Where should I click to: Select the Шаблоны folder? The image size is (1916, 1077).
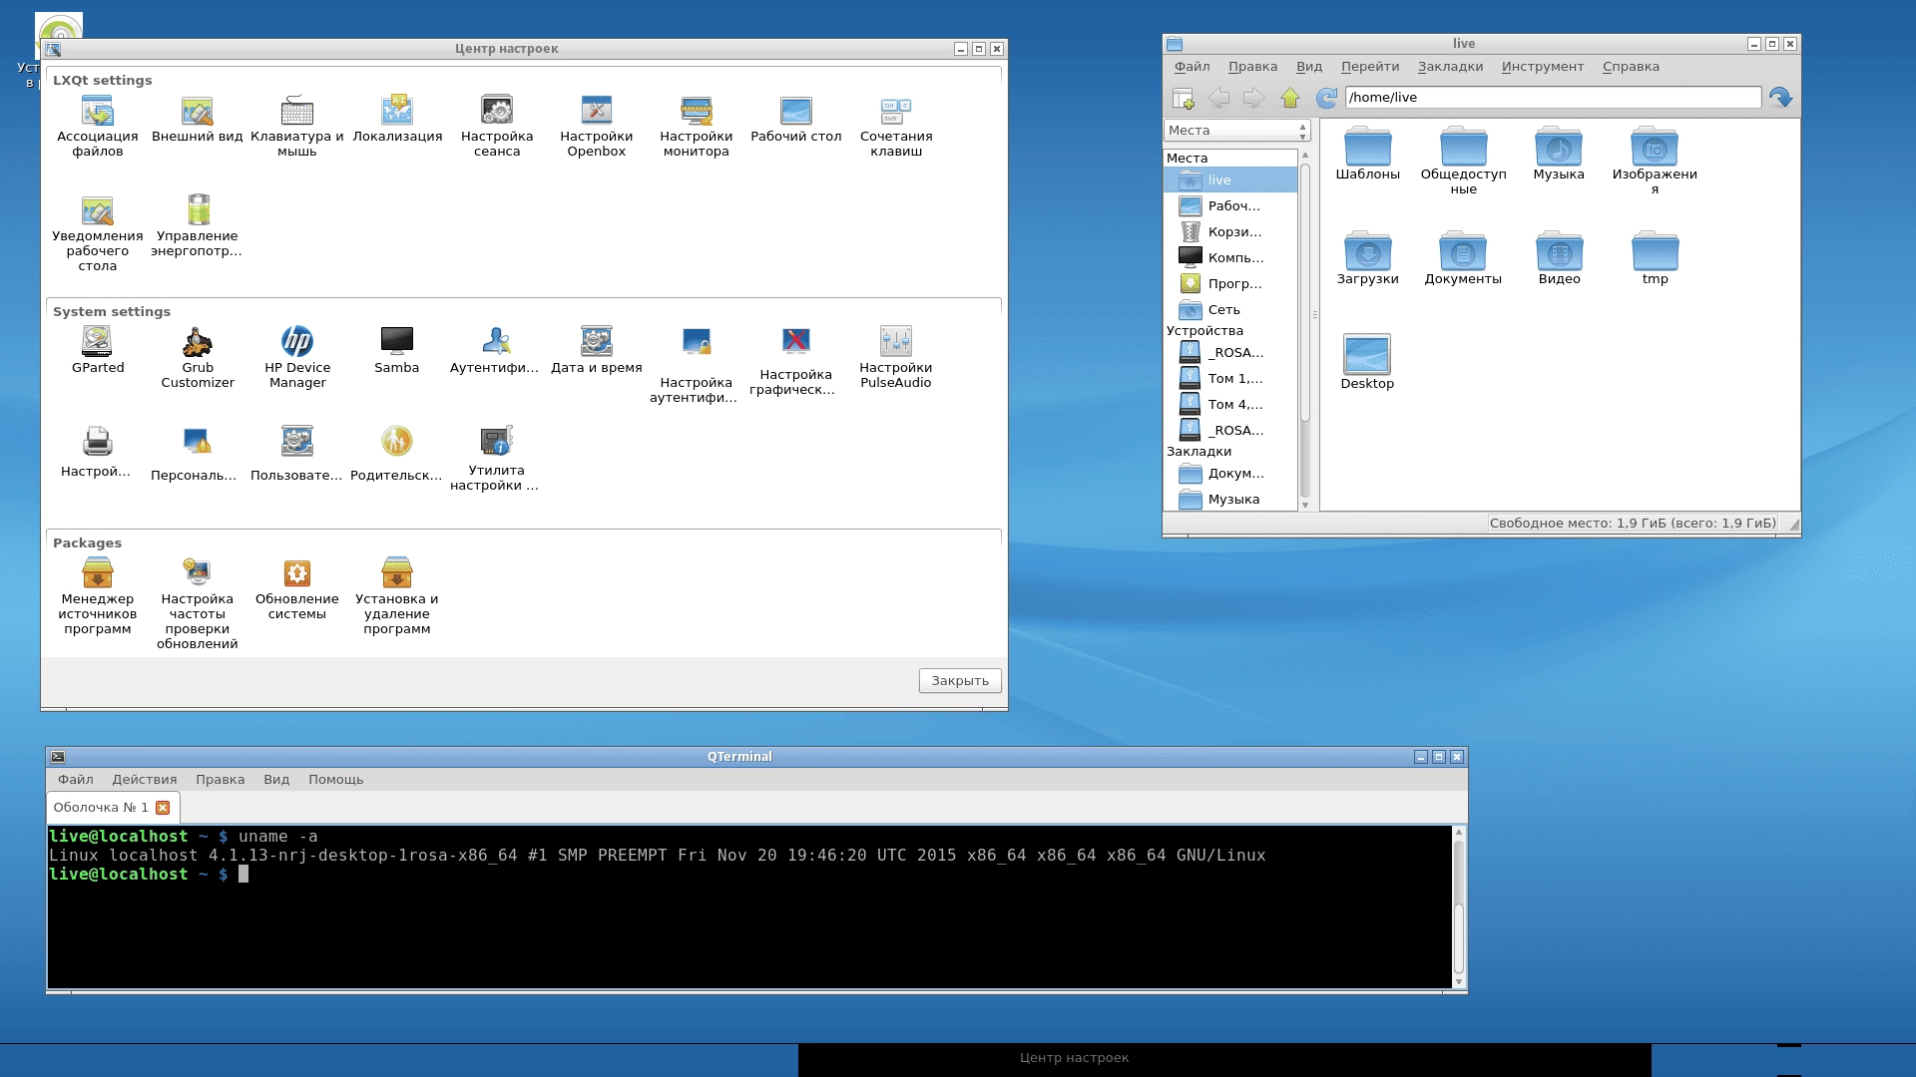[x=1367, y=156]
